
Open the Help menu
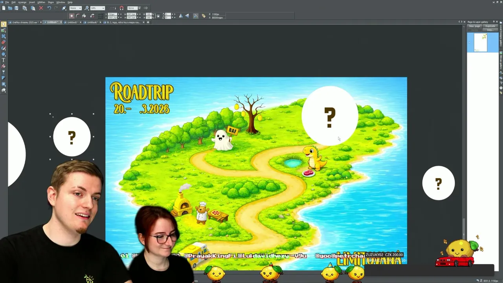[x=70, y=2]
